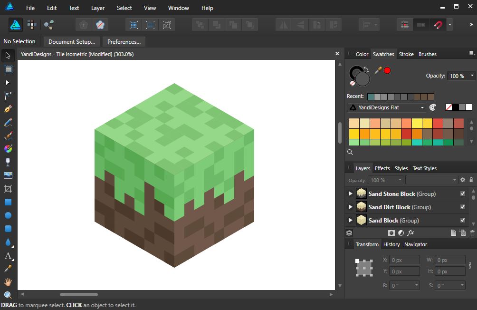The height and width of the screenshot is (310, 477).
Task: Select the teardrop shape tool
Action: point(8,242)
